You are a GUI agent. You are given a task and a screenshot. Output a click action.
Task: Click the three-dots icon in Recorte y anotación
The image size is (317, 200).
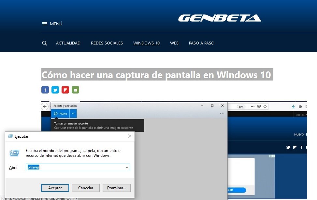222,114
